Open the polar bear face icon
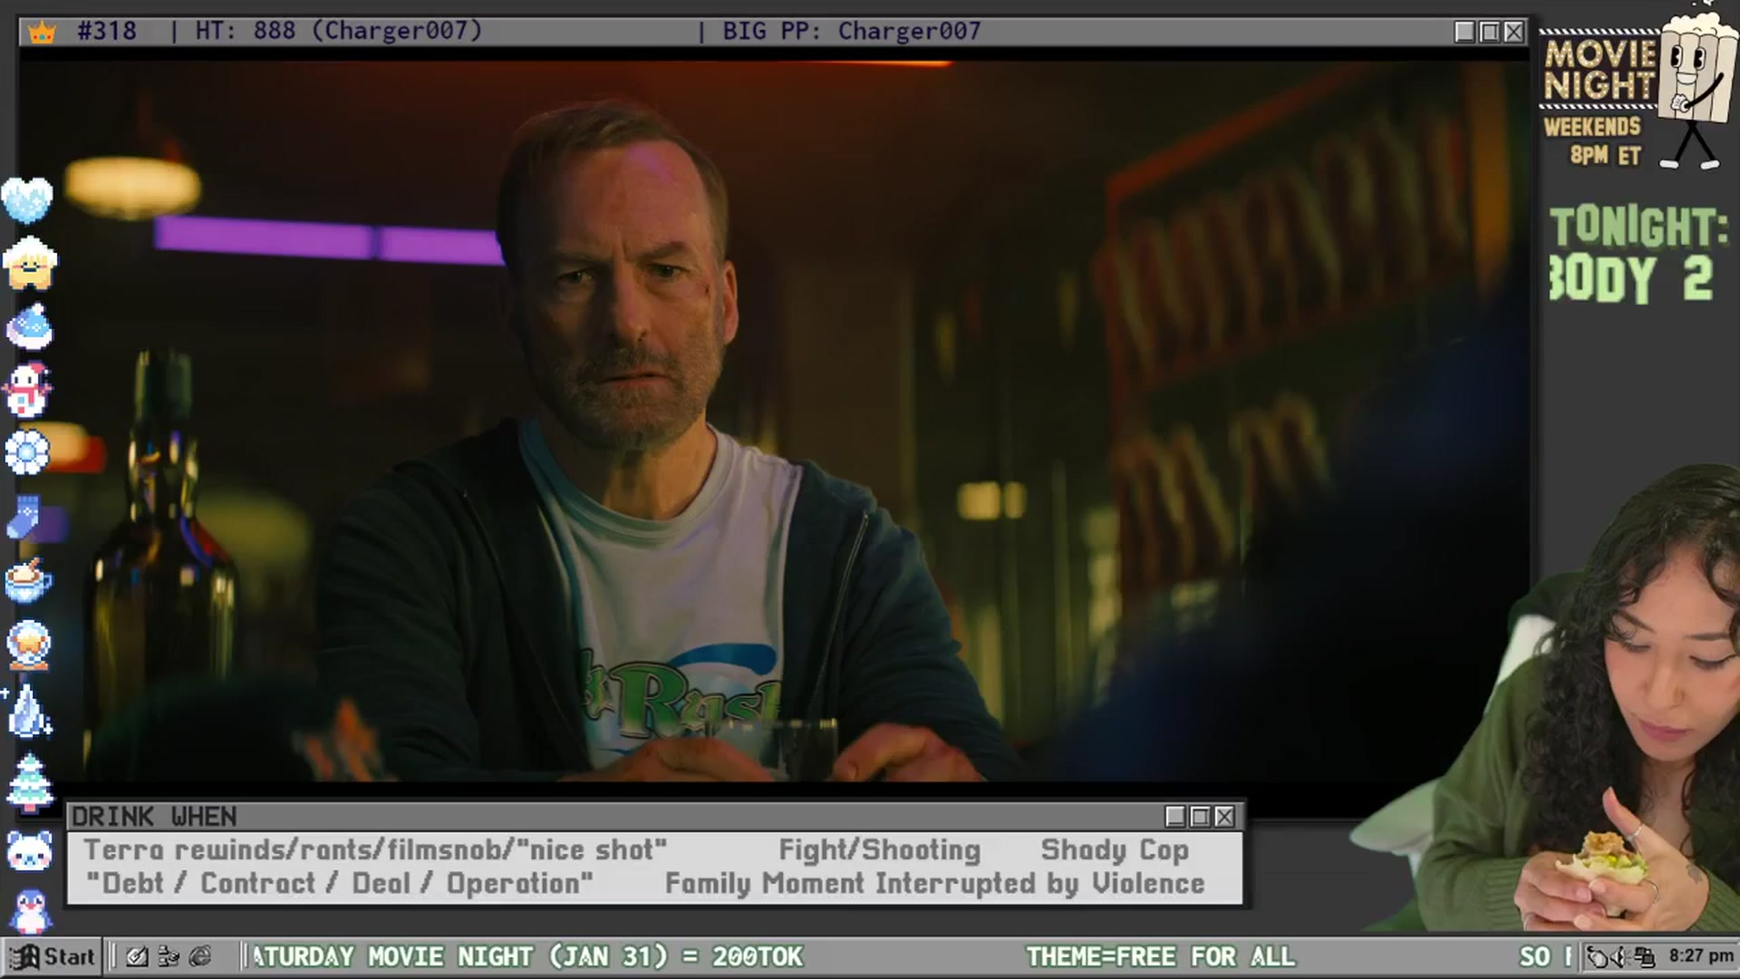The image size is (1740, 979). coord(28,850)
